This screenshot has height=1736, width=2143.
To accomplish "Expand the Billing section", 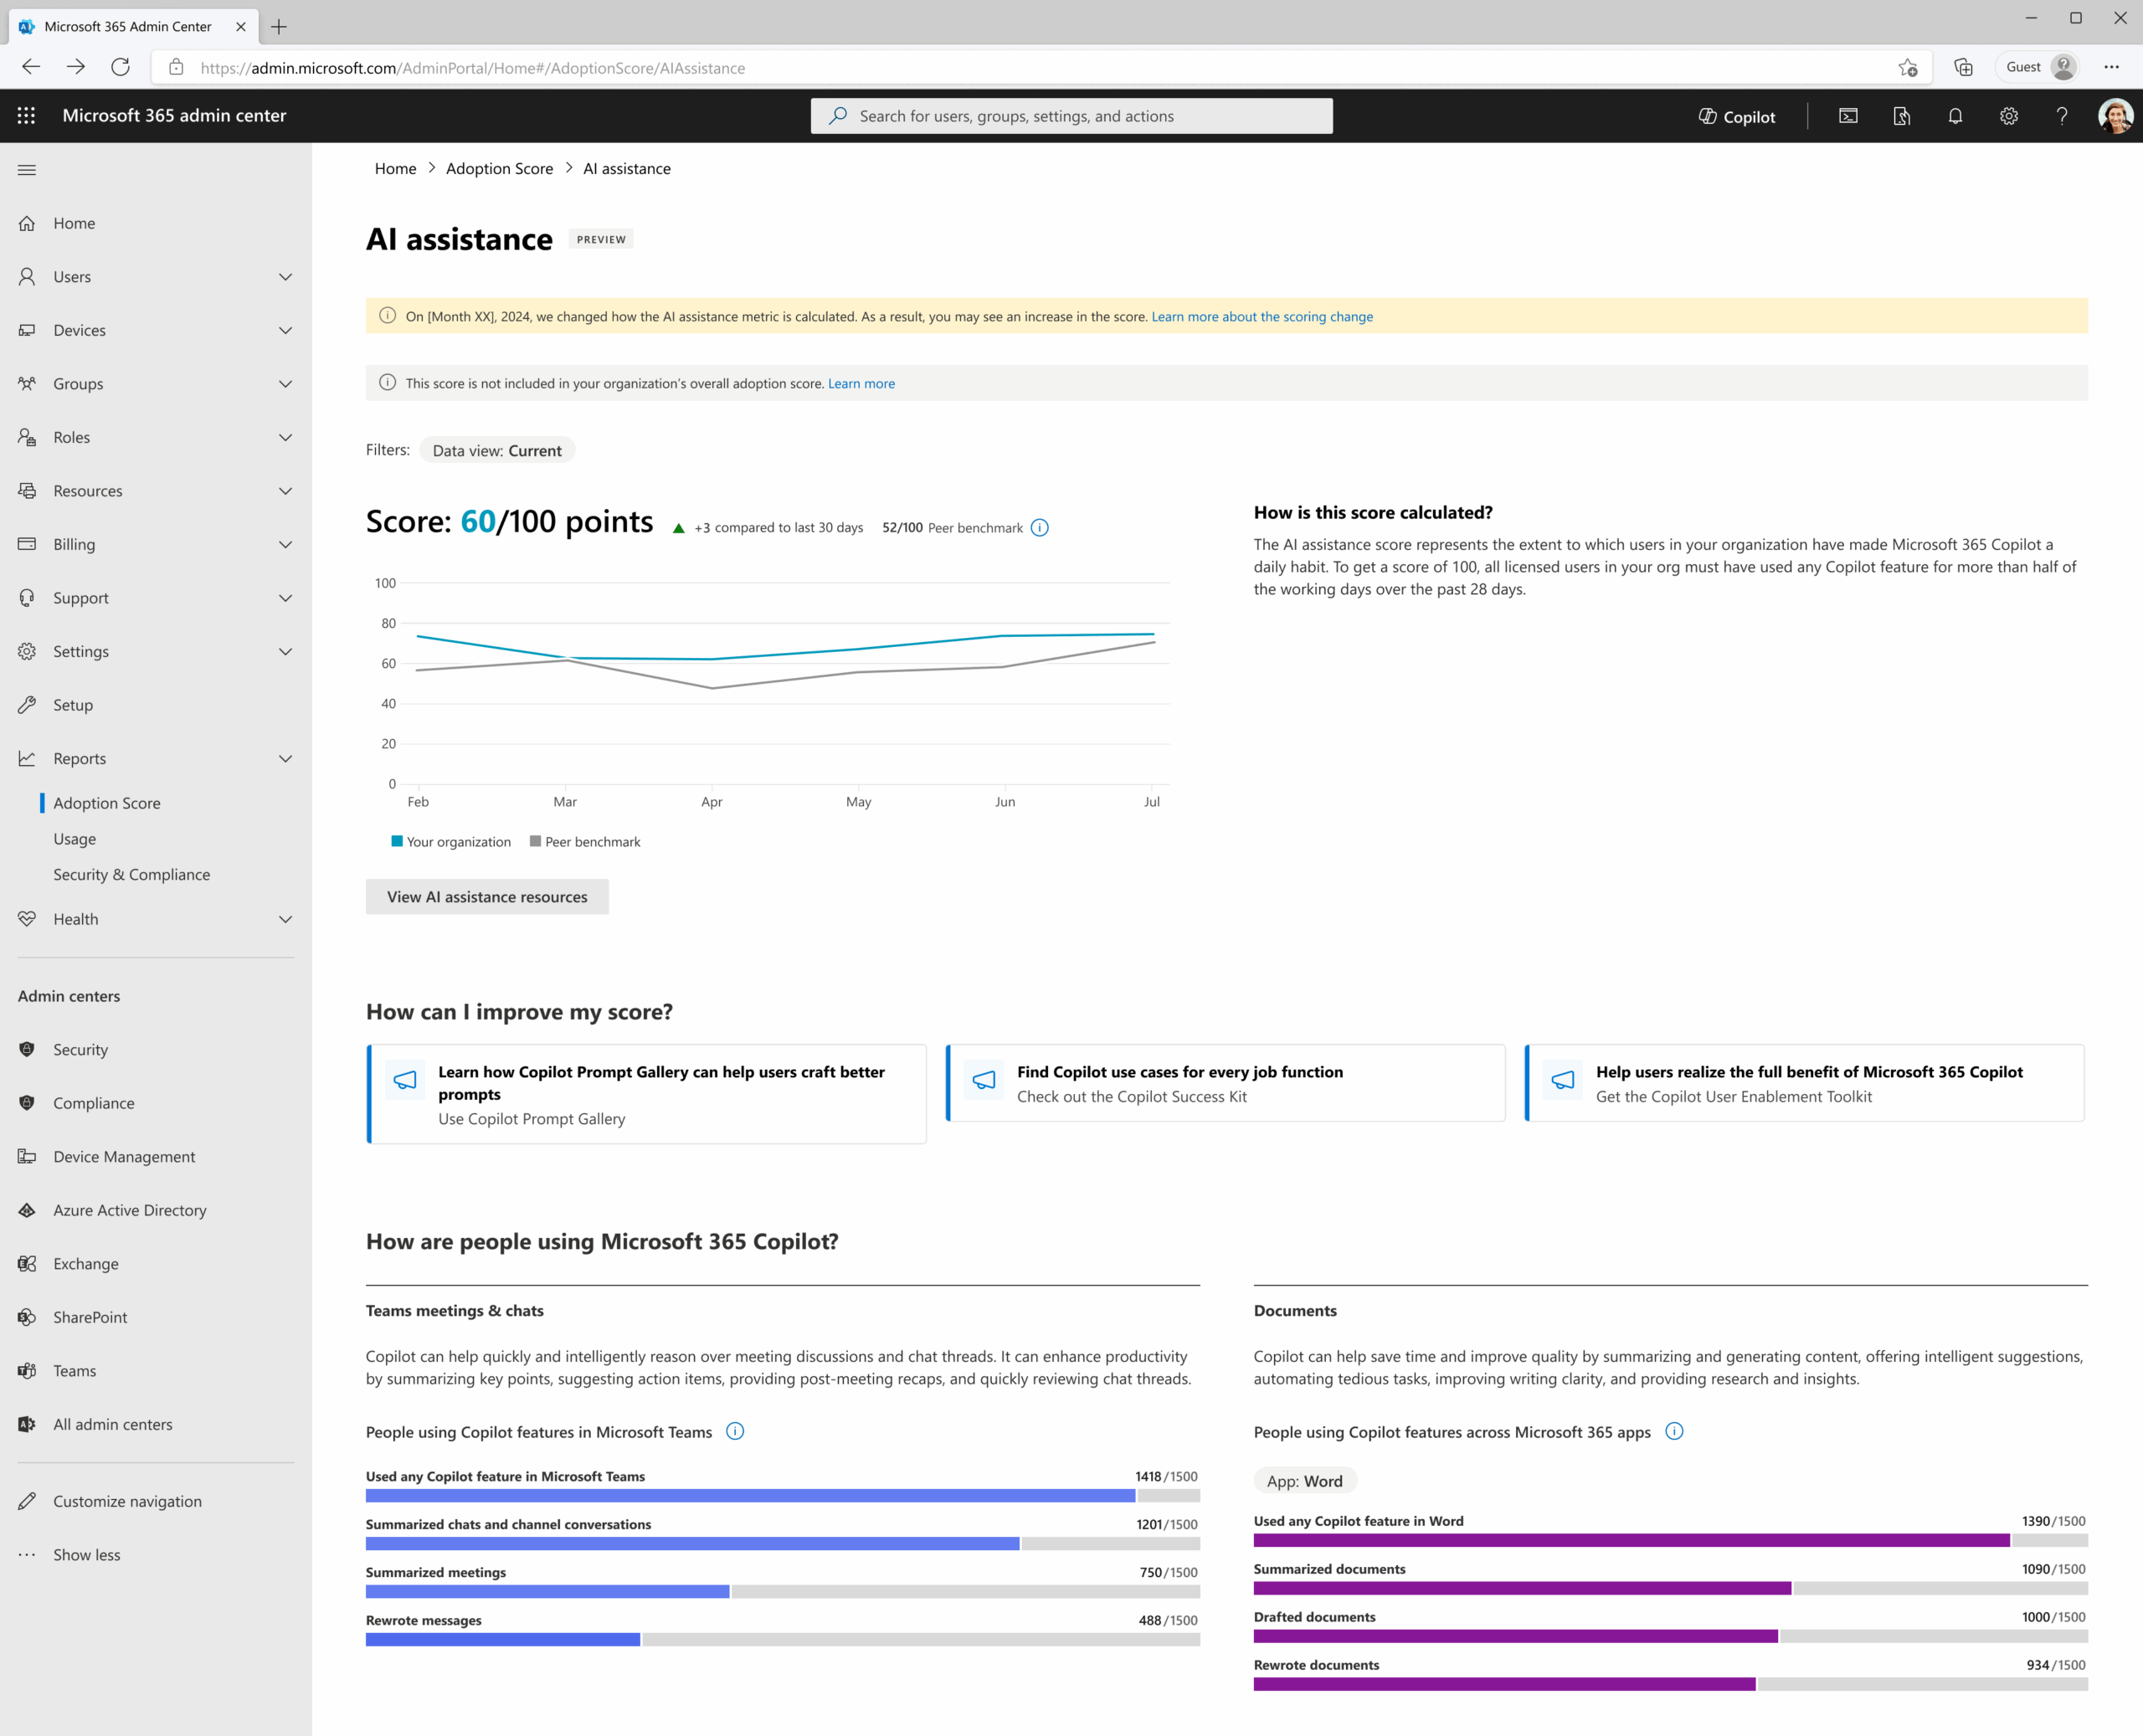I will [x=286, y=544].
